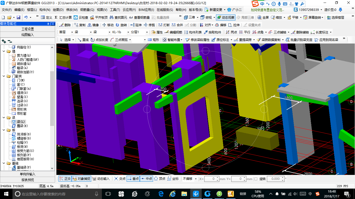Select 梁(L) in the navigation tree
The image size is (355, 199).
[x=21, y=122]
